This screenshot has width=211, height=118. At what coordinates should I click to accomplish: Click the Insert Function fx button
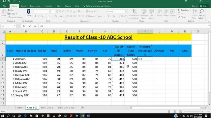click(x=35, y=26)
